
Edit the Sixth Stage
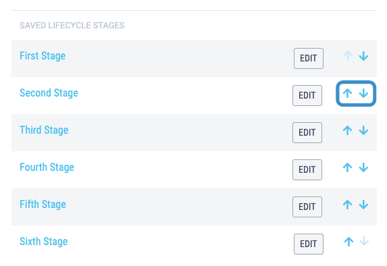click(x=309, y=244)
